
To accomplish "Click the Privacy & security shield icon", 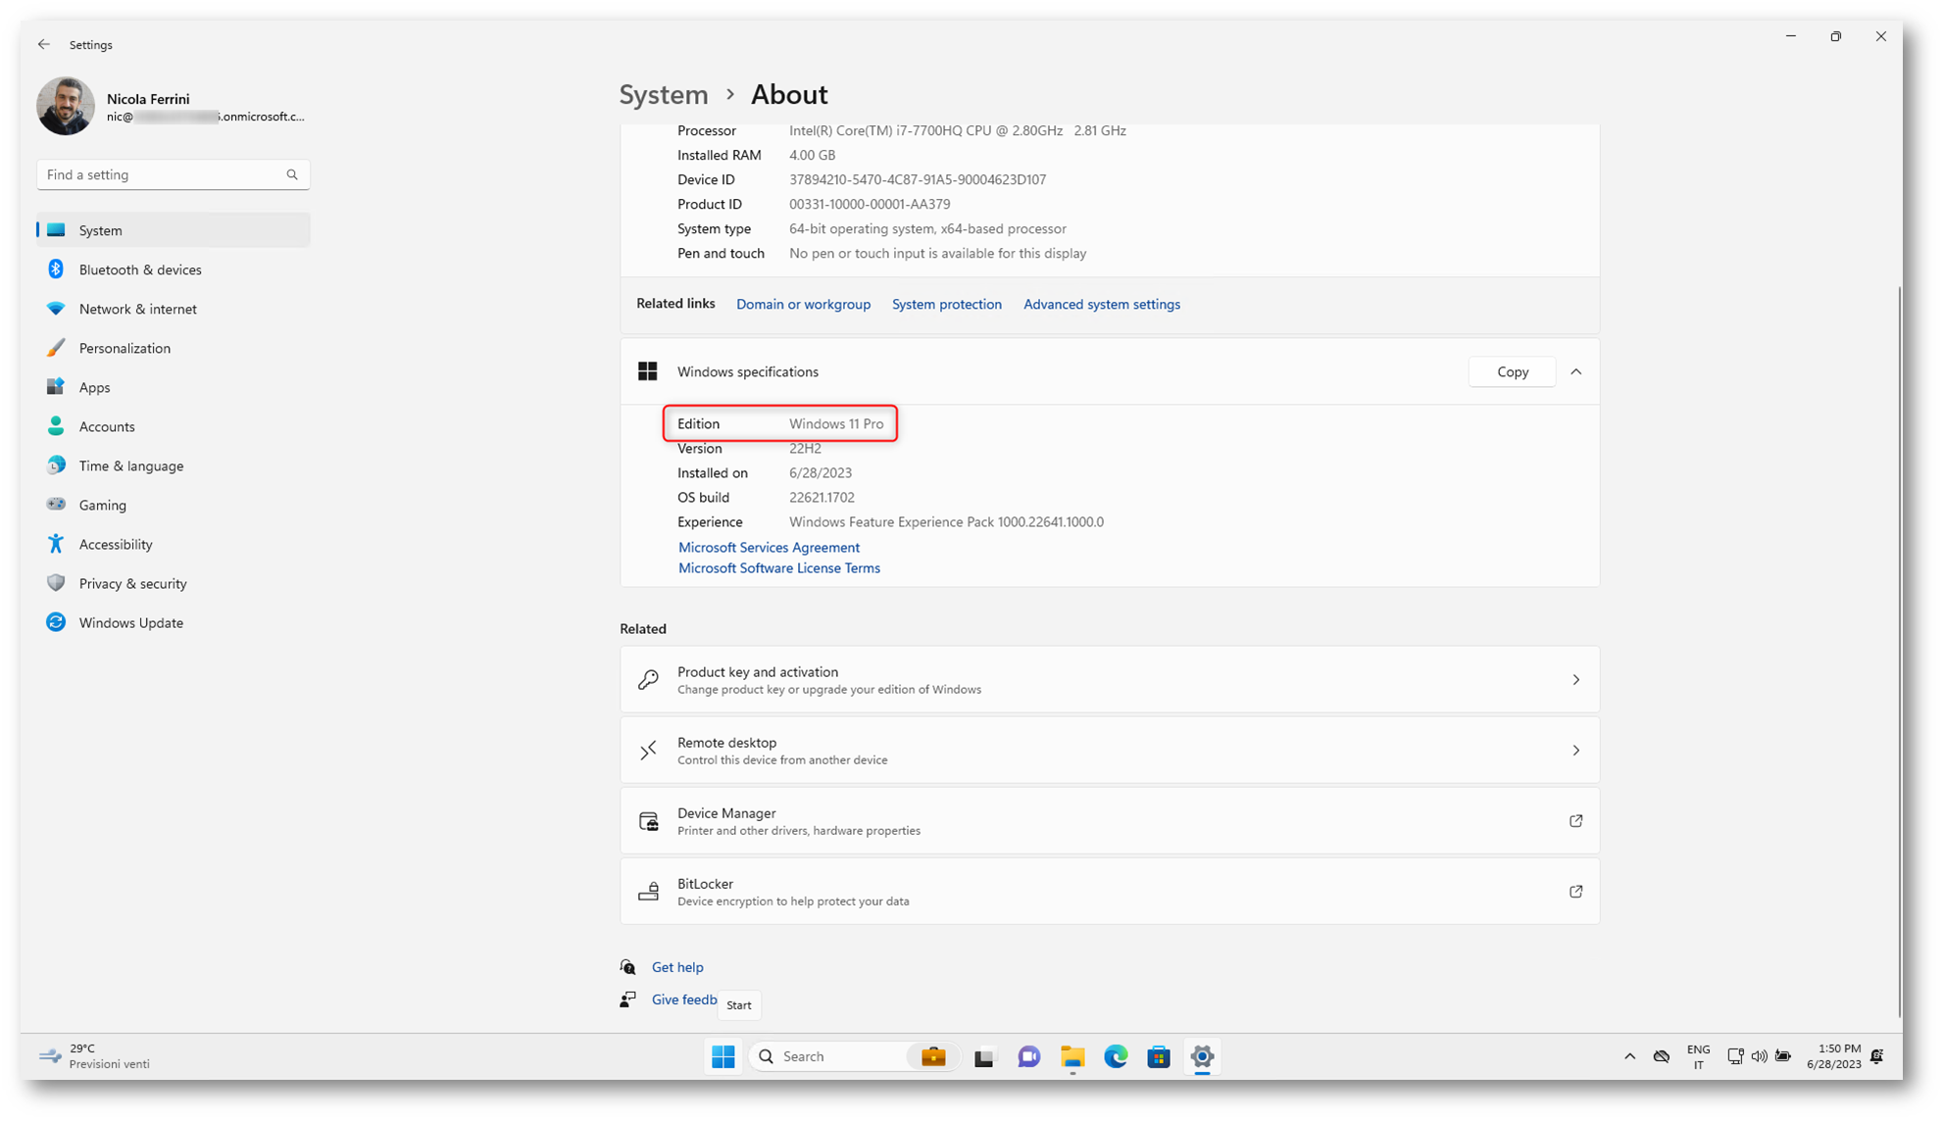I will tap(56, 583).
